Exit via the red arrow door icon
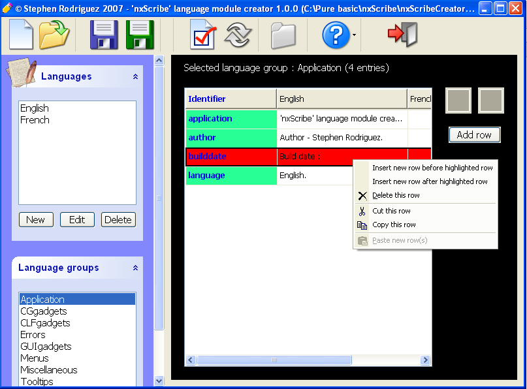 pos(403,35)
